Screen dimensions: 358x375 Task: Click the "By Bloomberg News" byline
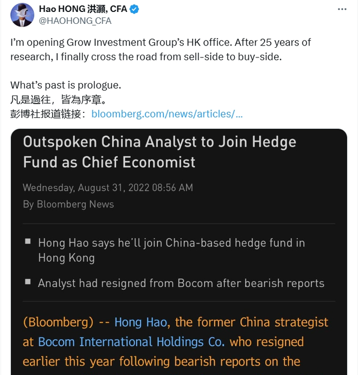tap(68, 204)
